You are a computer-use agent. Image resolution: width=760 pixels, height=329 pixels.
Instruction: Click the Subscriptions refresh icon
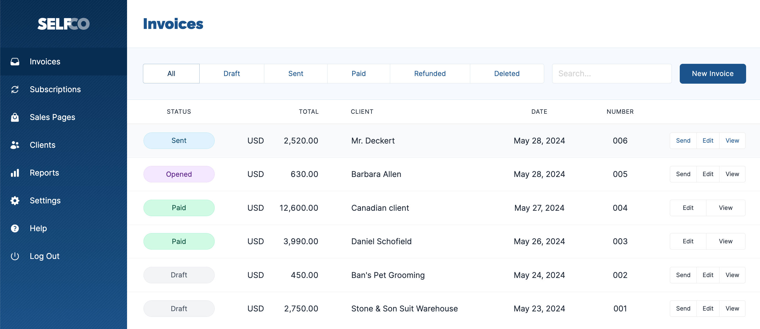[15, 89]
